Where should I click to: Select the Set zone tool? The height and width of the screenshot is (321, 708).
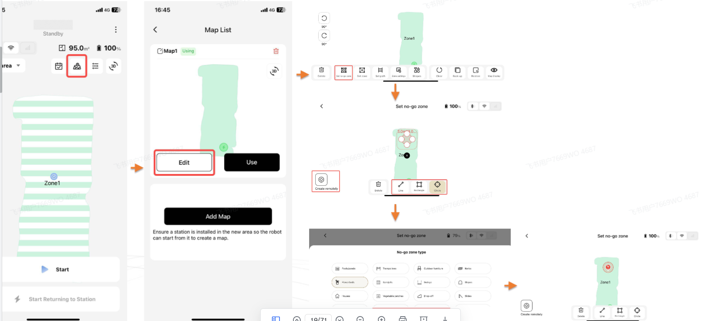pyautogui.click(x=362, y=72)
